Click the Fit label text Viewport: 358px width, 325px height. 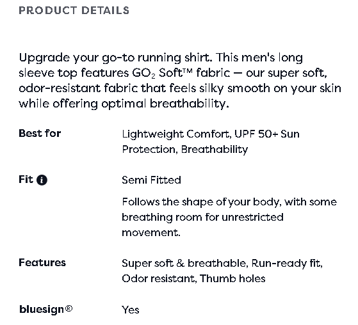26,180
